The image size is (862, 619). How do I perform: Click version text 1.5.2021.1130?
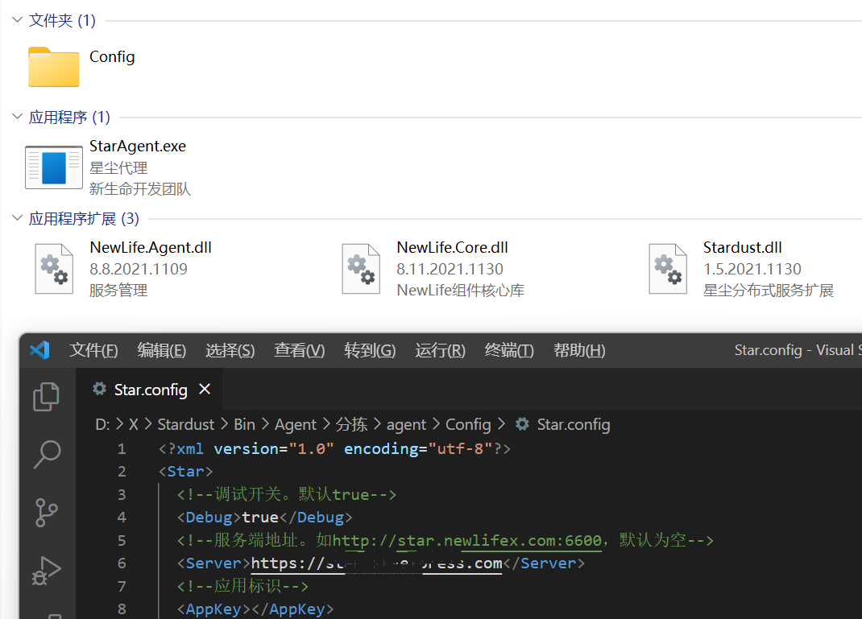point(752,269)
